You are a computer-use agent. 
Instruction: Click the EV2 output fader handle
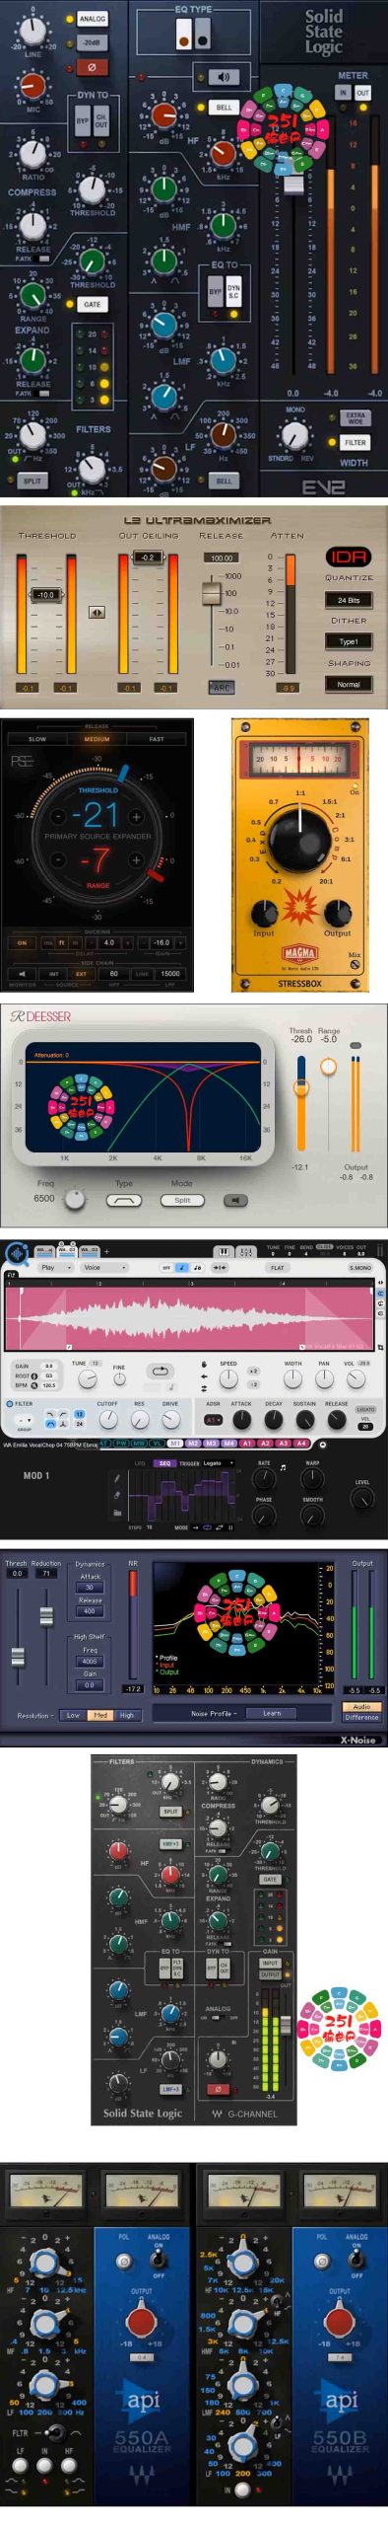pyautogui.click(x=293, y=185)
